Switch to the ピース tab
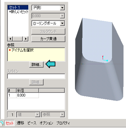 pyautogui.click(x=32, y=123)
